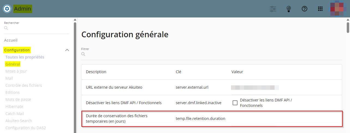Select Mots de passe in sidebar
The height and width of the screenshot is (133, 350).
click(18, 100)
